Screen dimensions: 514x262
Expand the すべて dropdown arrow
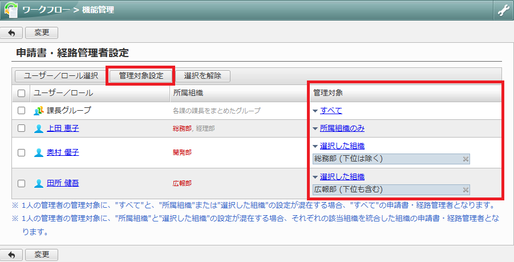coord(315,111)
